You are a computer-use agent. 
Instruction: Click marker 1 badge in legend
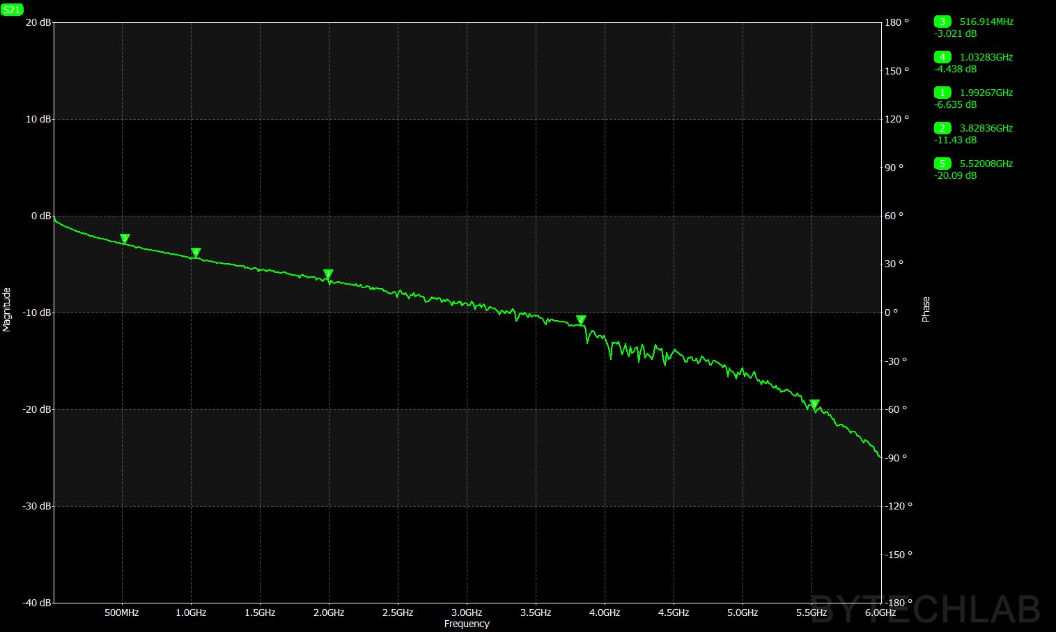pos(942,93)
